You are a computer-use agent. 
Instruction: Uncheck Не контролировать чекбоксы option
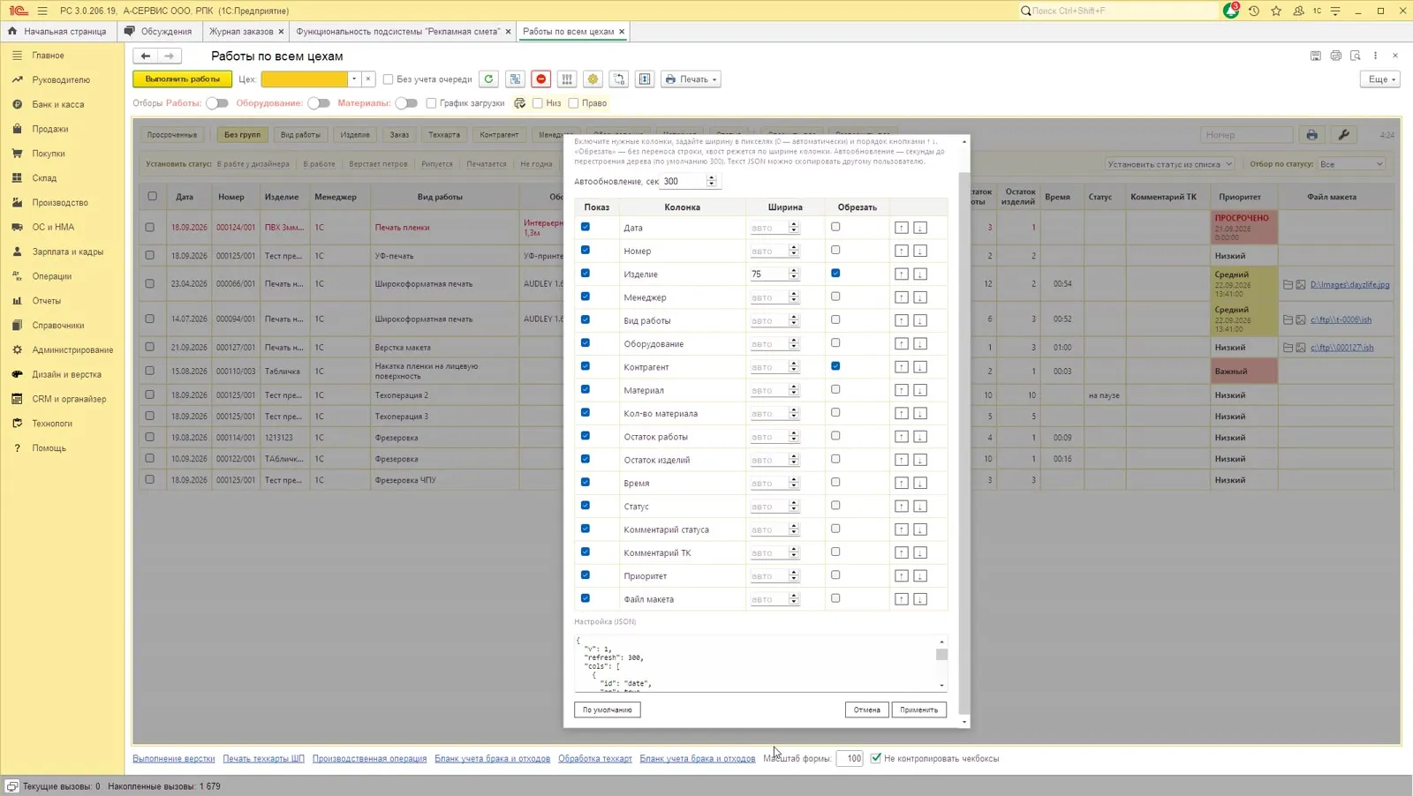[x=876, y=758]
